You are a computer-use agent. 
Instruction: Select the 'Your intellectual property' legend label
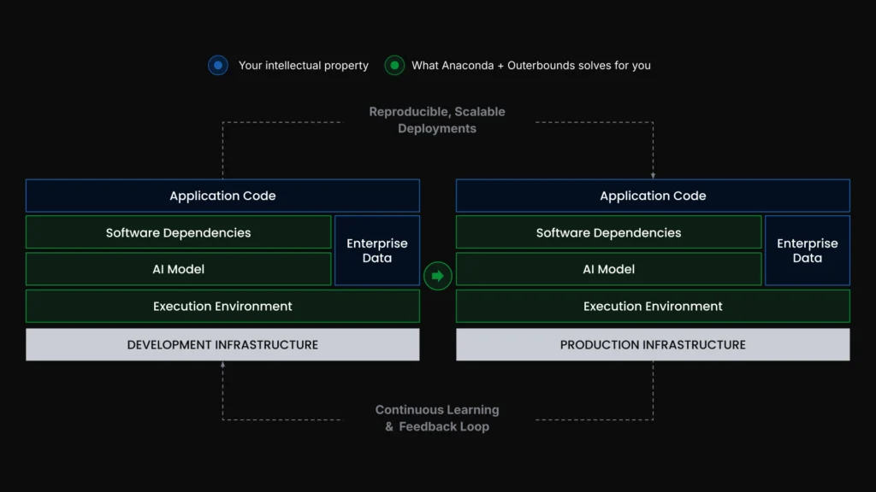(x=303, y=66)
